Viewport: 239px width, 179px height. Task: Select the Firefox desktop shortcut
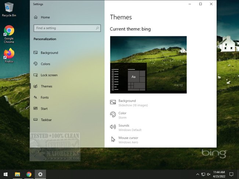[x=9, y=55]
